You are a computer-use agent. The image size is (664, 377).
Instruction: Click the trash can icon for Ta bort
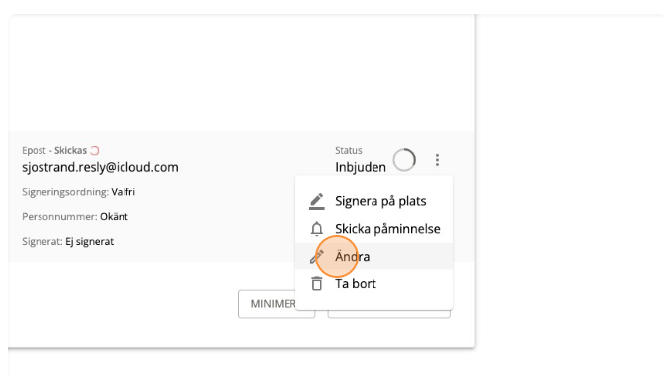pos(317,283)
